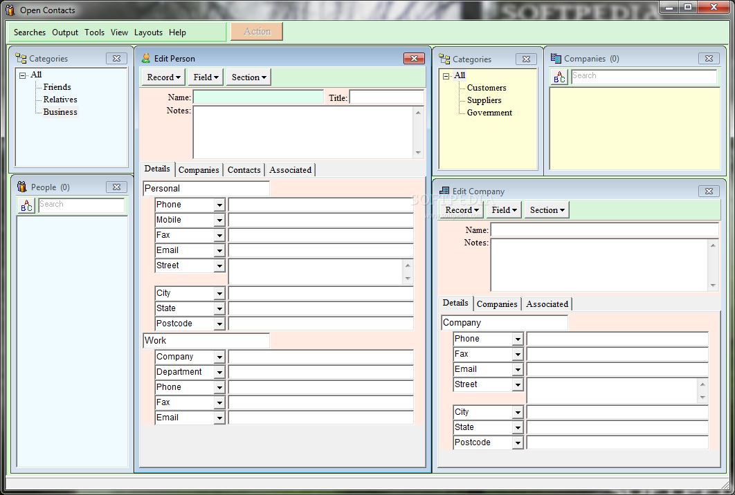735x495 pixels.
Task: Close the Companies panel
Action: click(x=709, y=59)
